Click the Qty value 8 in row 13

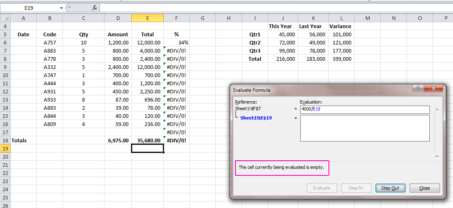[84, 100]
